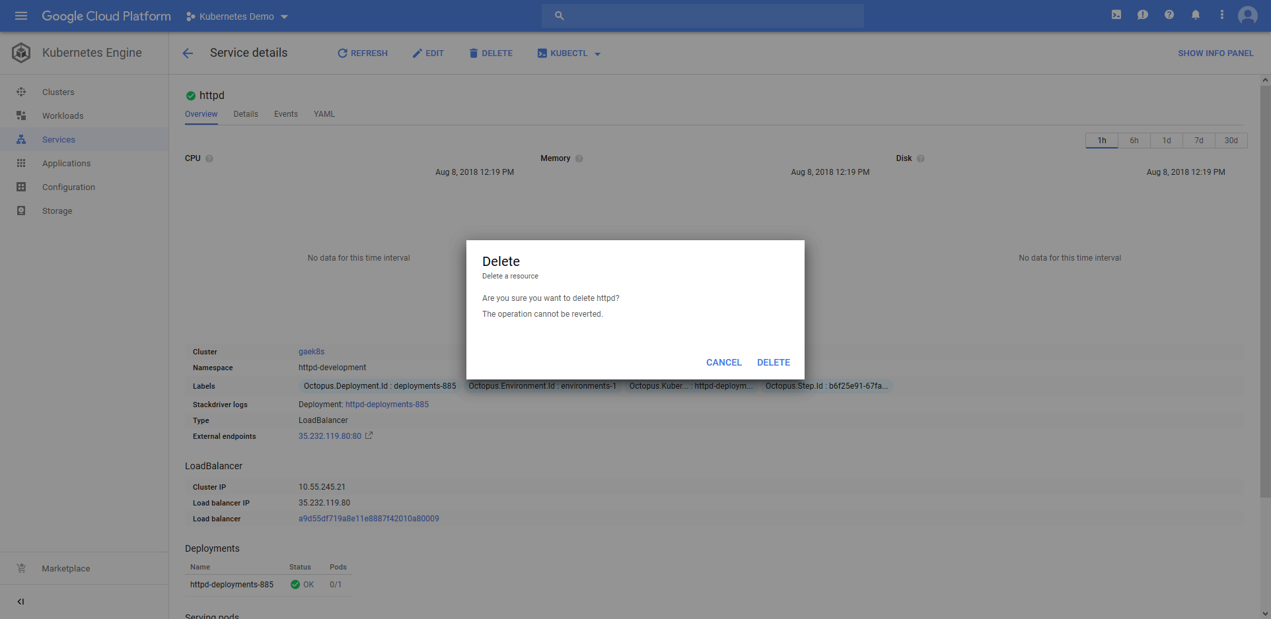The image size is (1271, 619).
Task: Select the 7d time interval
Action: pyautogui.click(x=1198, y=141)
